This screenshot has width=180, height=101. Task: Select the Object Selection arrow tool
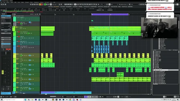[75, 4]
